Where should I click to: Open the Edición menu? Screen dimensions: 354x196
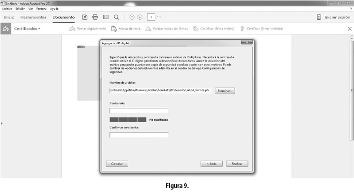click(20, 9)
